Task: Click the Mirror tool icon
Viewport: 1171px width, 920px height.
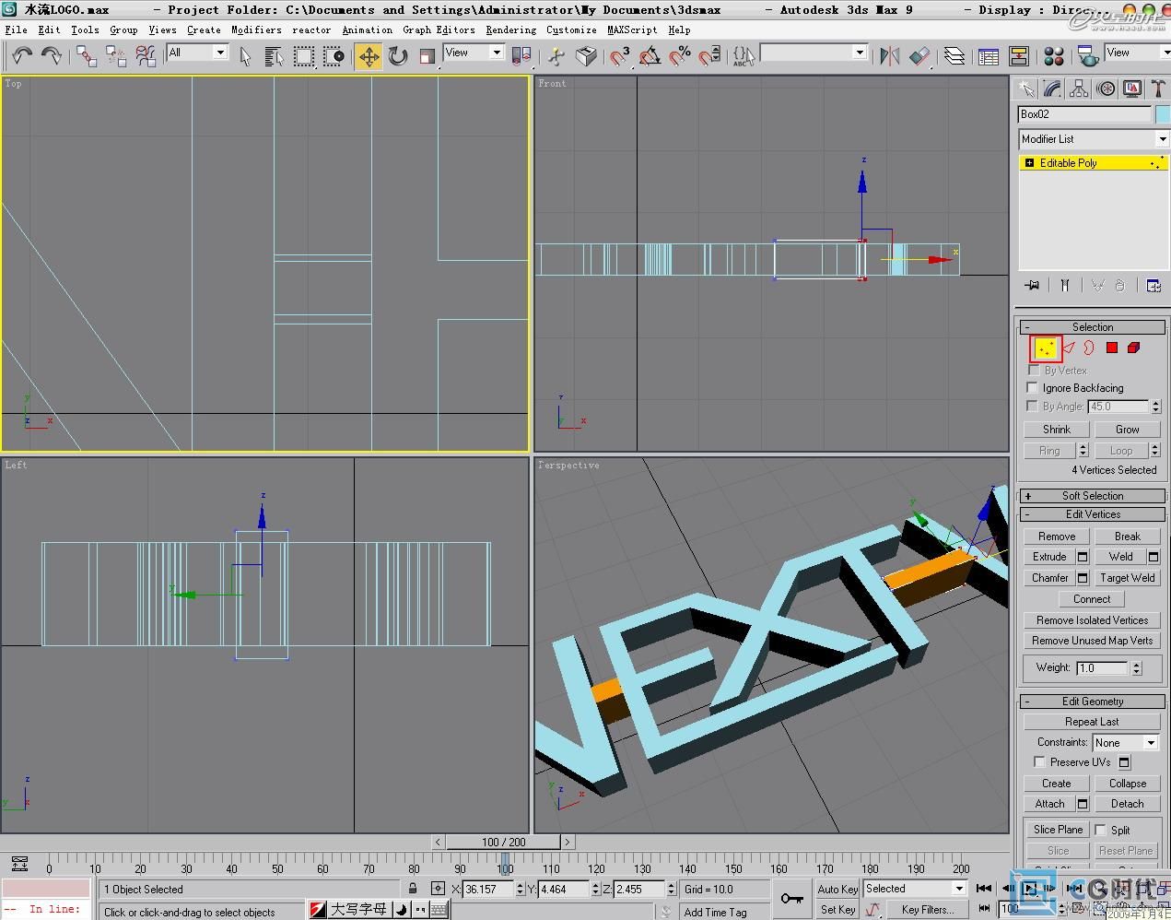Action: (x=889, y=56)
